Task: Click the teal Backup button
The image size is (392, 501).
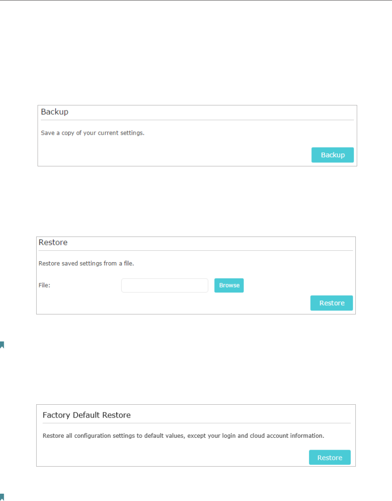Action: point(332,155)
